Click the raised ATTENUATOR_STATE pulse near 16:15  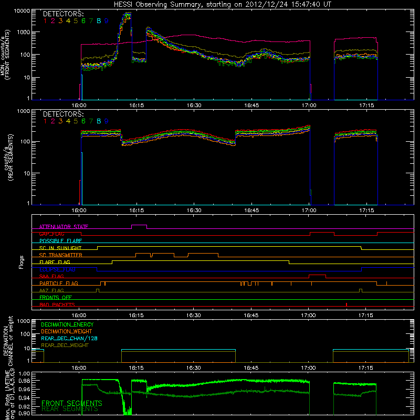click(139, 227)
